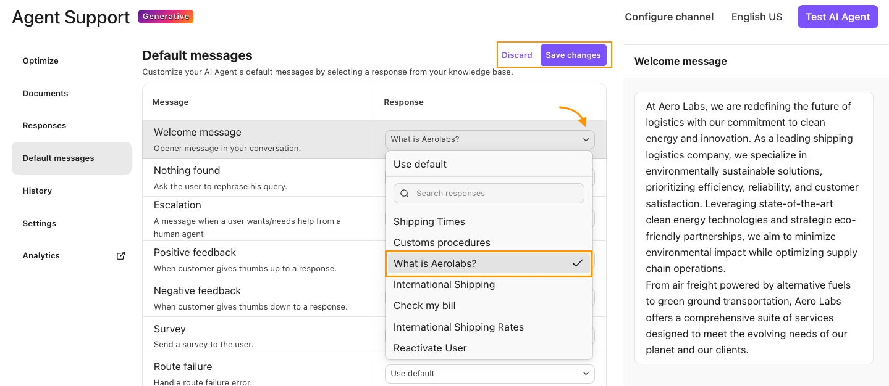Open History page
Viewport: 889px width, 386px height.
coord(37,191)
